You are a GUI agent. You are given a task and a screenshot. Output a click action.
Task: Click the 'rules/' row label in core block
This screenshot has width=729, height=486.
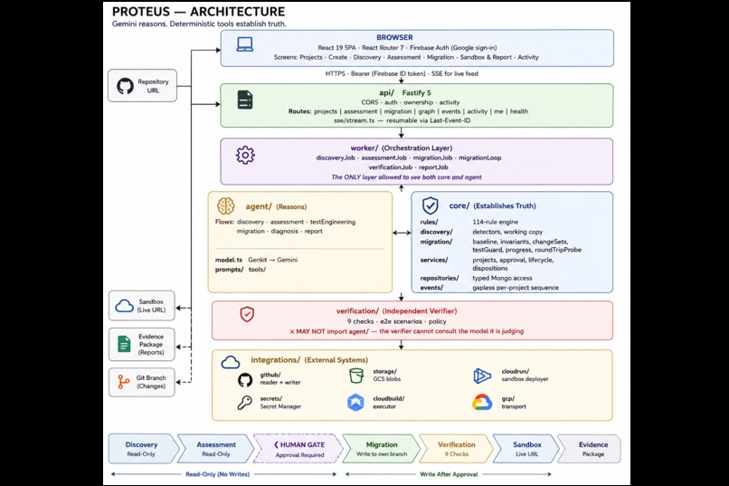click(429, 222)
